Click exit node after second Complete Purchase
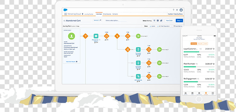The width and height of the screenshot is (236, 112). coord(159,63)
